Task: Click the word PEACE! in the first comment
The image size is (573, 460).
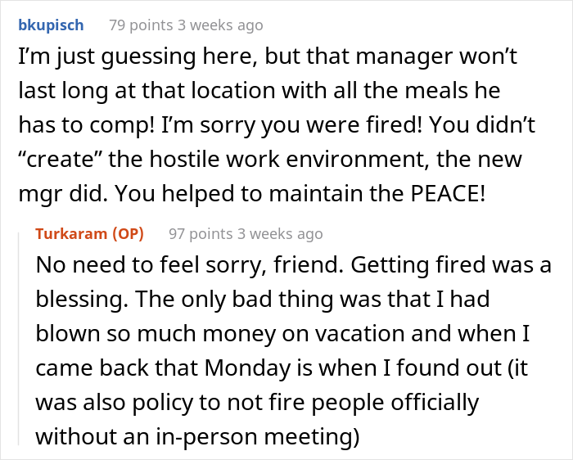Action: point(448,193)
